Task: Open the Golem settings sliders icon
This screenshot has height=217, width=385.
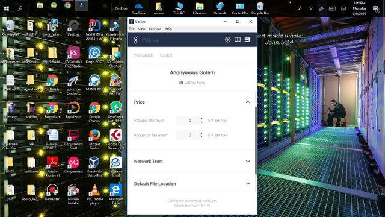Action: pos(247,40)
